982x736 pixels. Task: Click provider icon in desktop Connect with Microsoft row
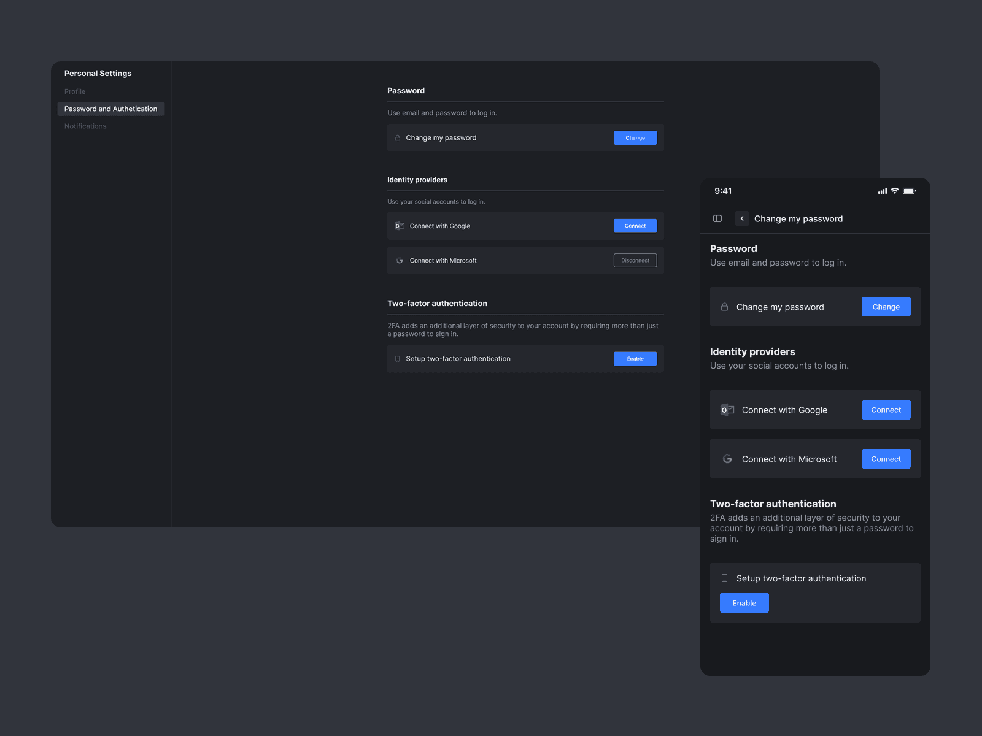click(x=400, y=260)
